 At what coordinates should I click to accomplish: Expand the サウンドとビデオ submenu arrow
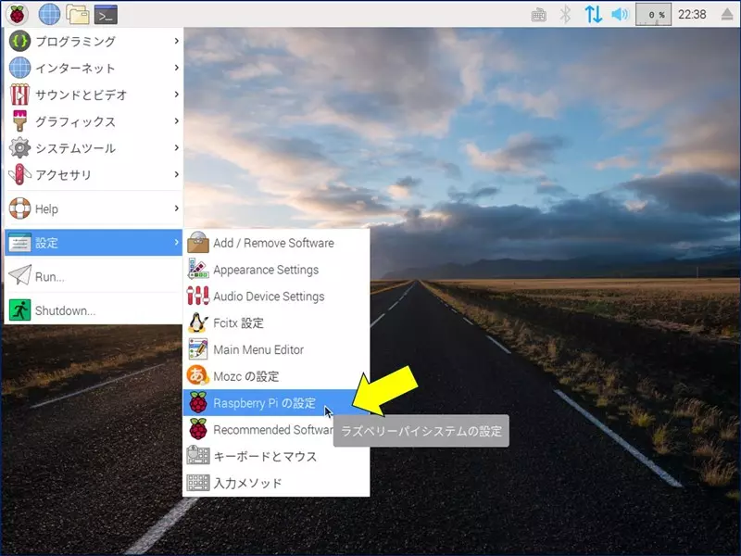176,95
